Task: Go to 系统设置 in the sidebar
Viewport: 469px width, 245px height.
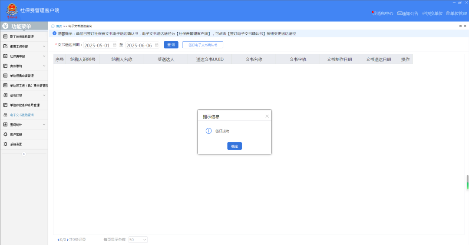Action: [x=16, y=144]
